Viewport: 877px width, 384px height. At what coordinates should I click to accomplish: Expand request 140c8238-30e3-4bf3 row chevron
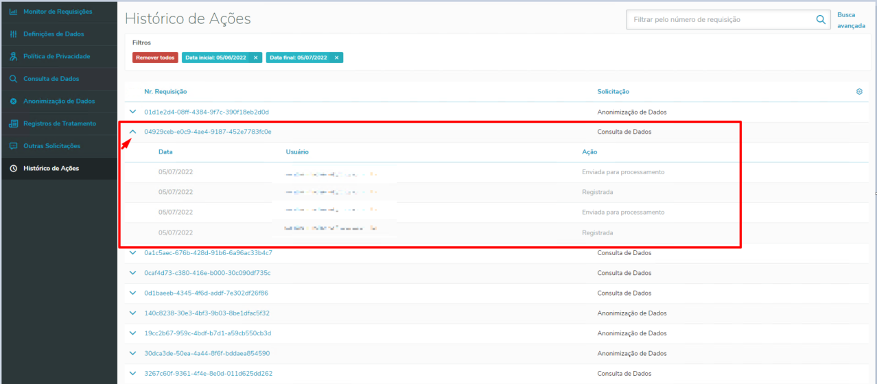coord(133,313)
